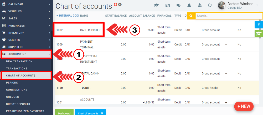The image size is (263, 115).
Task: Open notifications bell icon
Action: pyautogui.click(x=189, y=5)
